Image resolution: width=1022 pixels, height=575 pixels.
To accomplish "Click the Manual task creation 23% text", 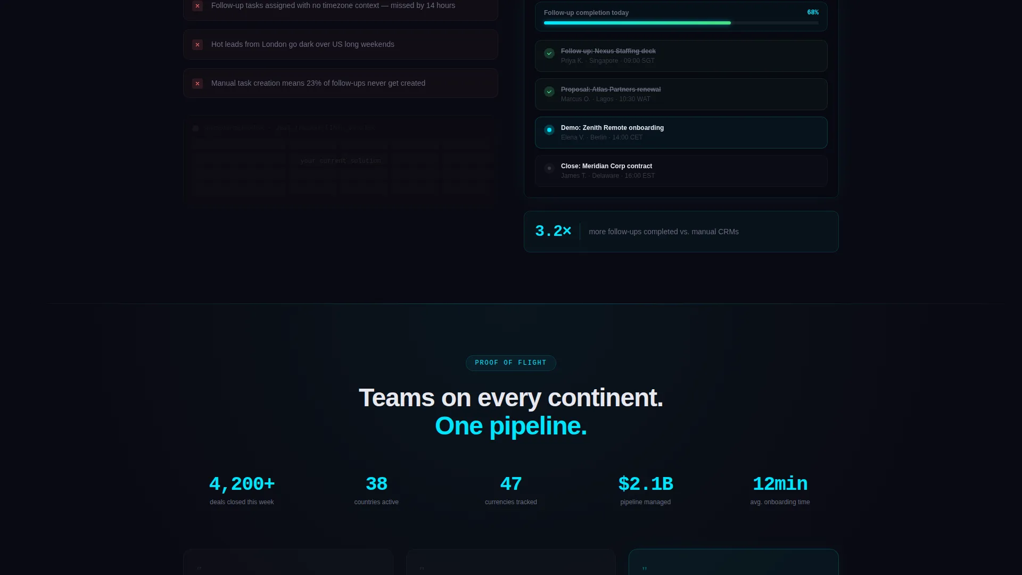I will point(318,83).
